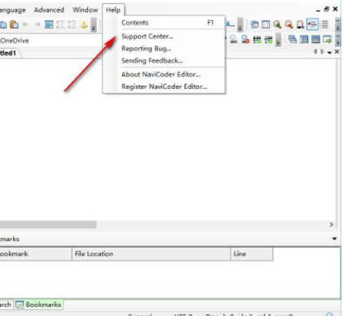Open the Language menu
The width and height of the screenshot is (343, 316).
tap(13, 10)
